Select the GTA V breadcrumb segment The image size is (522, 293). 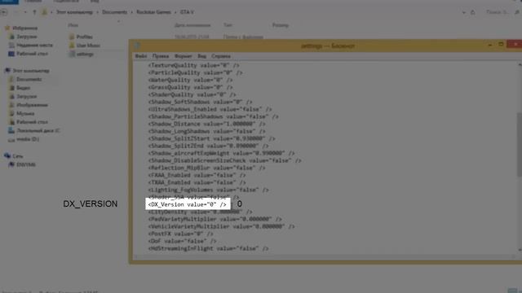point(187,12)
